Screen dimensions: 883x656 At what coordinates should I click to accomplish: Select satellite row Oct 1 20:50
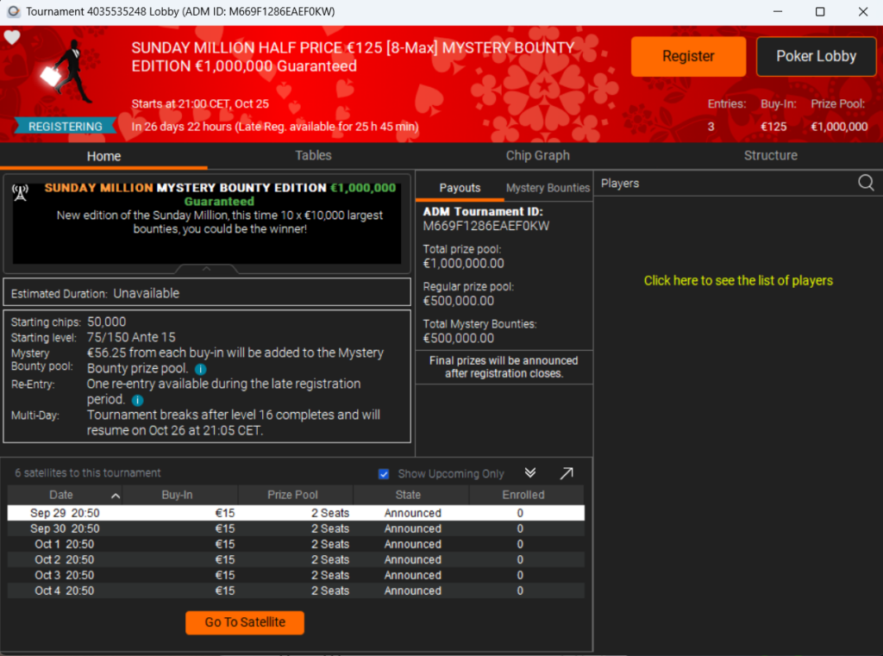coord(296,545)
